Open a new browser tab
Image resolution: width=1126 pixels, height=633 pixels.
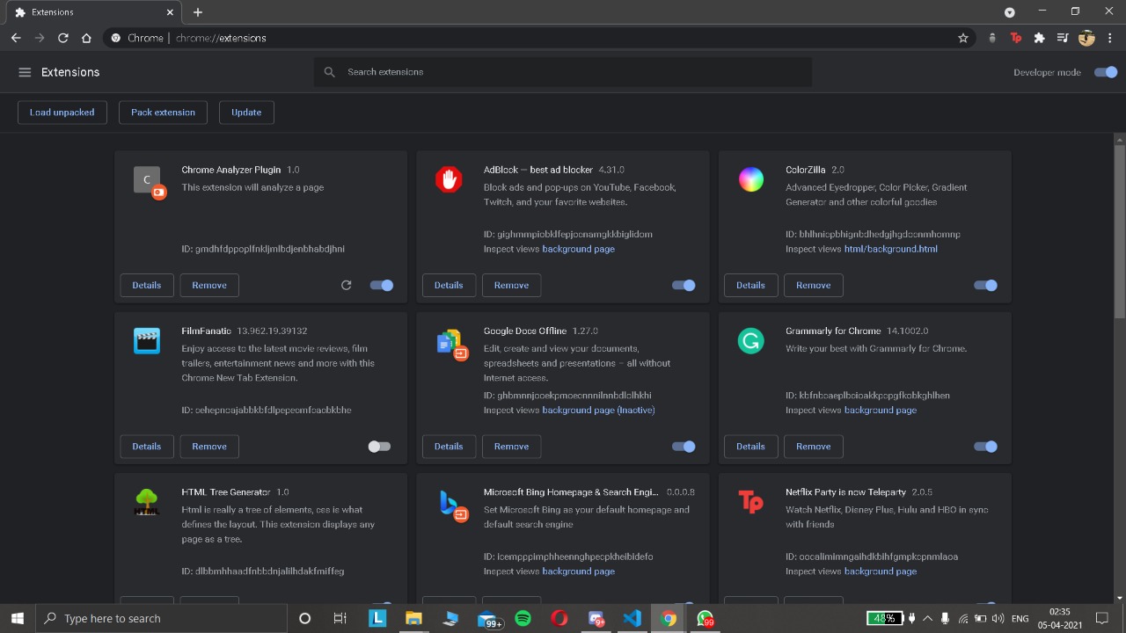[x=198, y=12]
